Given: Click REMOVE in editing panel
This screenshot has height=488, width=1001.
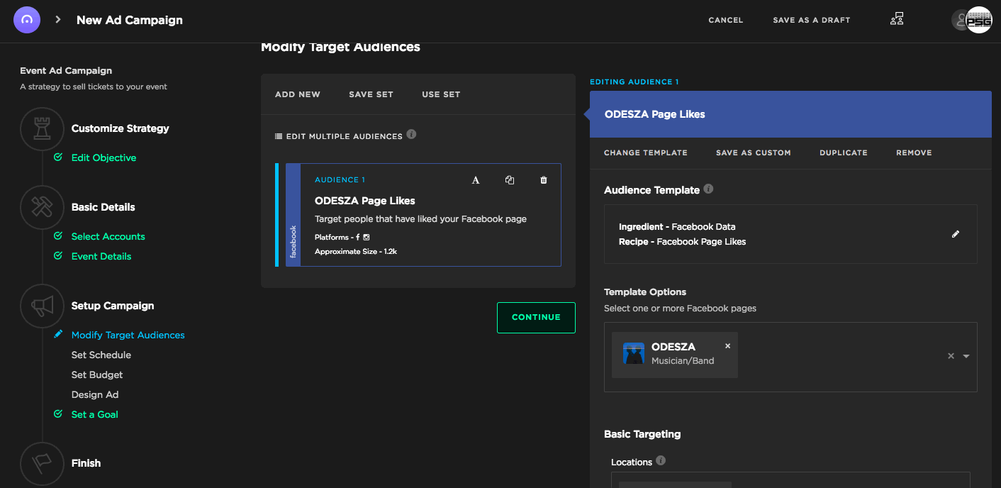Looking at the screenshot, I should [914, 152].
